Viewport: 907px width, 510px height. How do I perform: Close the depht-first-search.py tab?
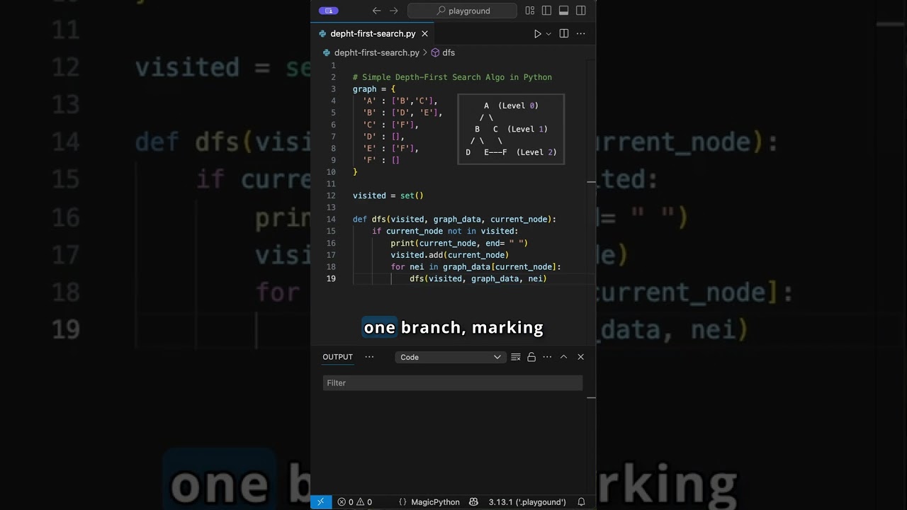tap(424, 33)
